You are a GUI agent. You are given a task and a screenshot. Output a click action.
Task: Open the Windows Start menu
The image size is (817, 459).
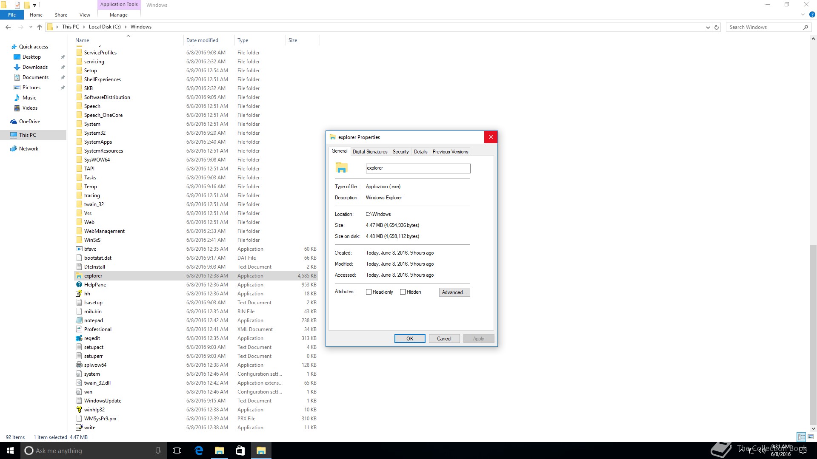[x=10, y=450]
